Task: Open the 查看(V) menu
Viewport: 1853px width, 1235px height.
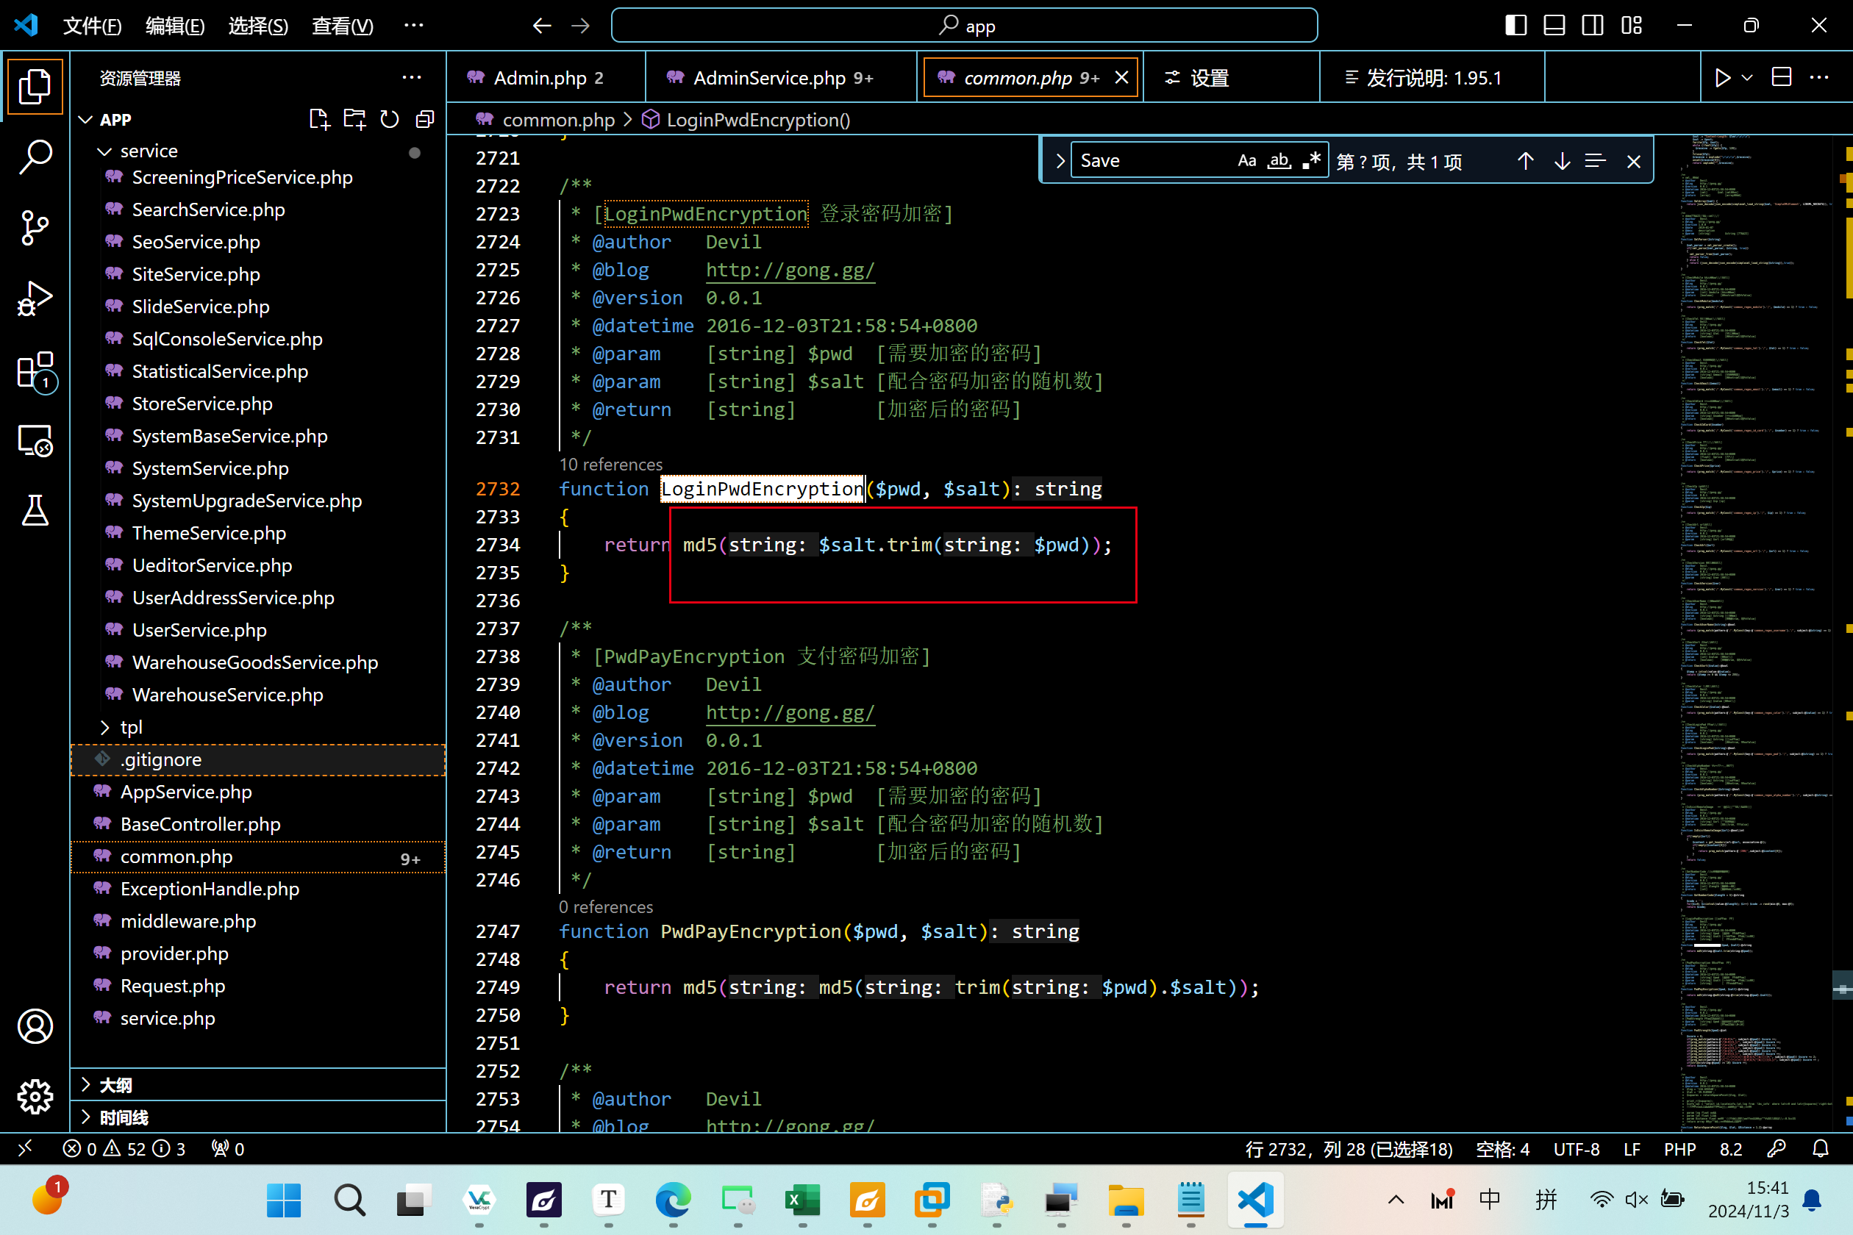Action: click(x=342, y=26)
